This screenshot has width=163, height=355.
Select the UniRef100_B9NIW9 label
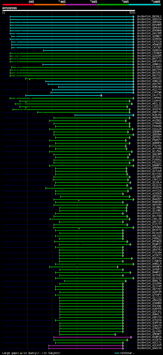pyautogui.click(x=149, y=87)
